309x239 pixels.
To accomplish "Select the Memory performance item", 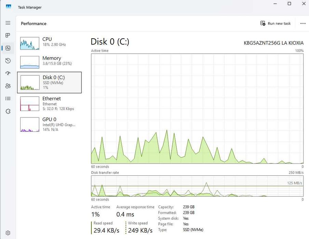I will point(49,62).
